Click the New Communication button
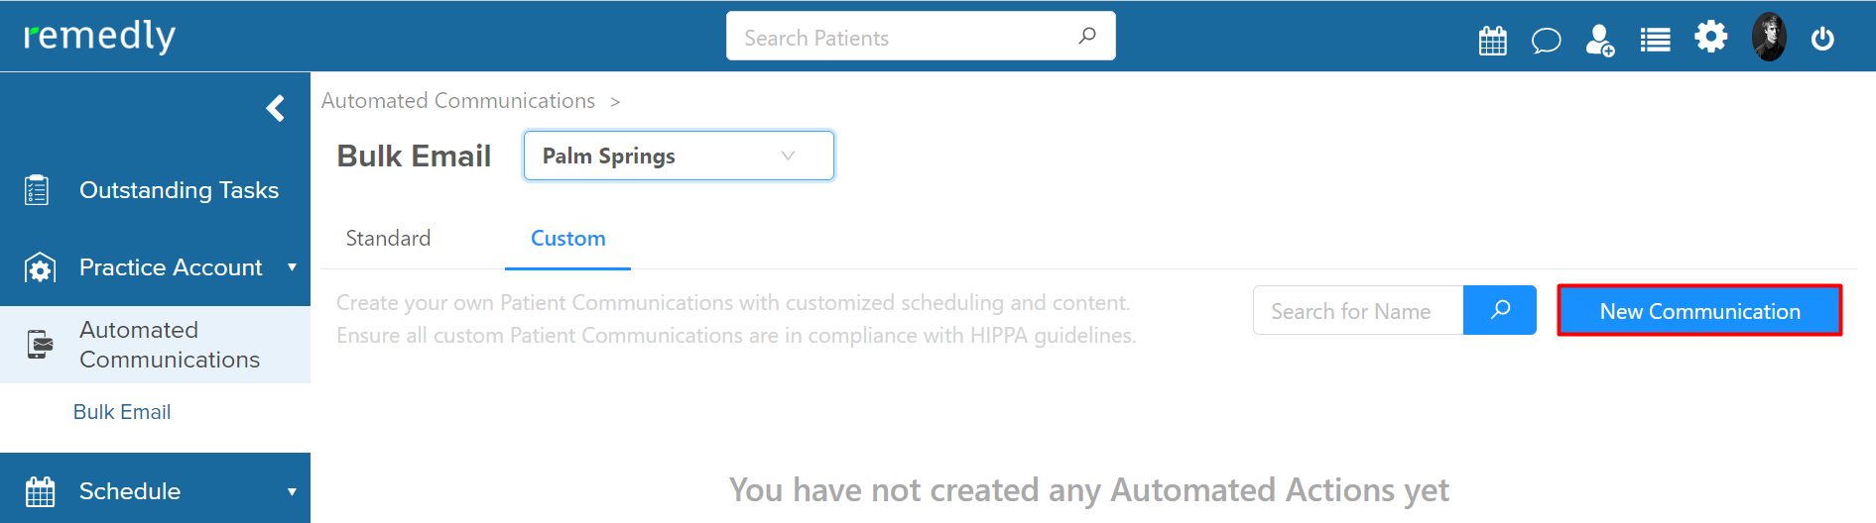Screen dimensions: 1876x523 click(x=1699, y=311)
